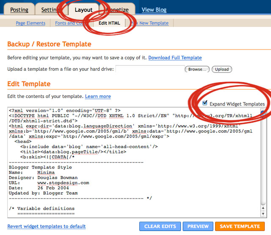Open Pick New Template sub-tab
The width and height of the screenshot is (271, 235).
tap(149, 23)
